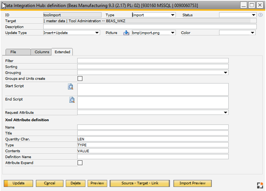Open the Request Attribute dropdown
Image resolution: width=266 pixels, height=191 pixels.
pyautogui.click(x=226, y=113)
